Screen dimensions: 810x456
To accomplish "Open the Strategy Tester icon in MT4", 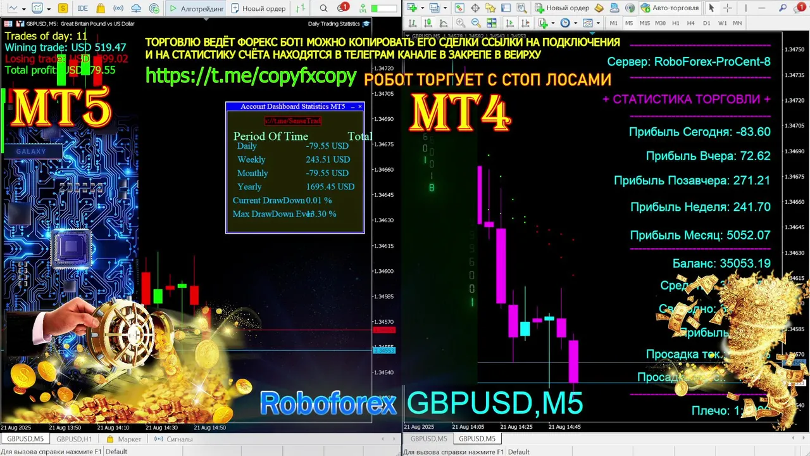I will click(521, 8).
